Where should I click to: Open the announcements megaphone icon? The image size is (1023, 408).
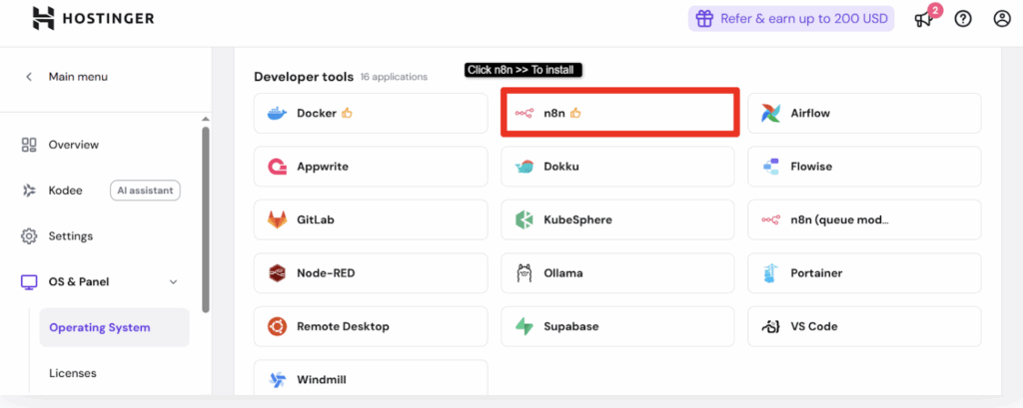[x=922, y=20]
